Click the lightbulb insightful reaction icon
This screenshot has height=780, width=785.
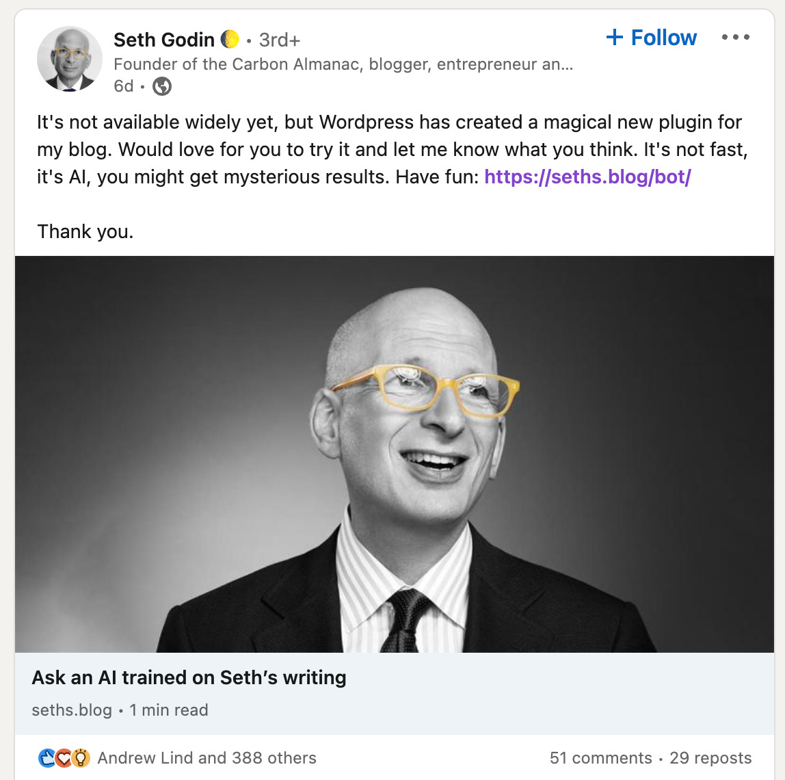click(81, 758)
